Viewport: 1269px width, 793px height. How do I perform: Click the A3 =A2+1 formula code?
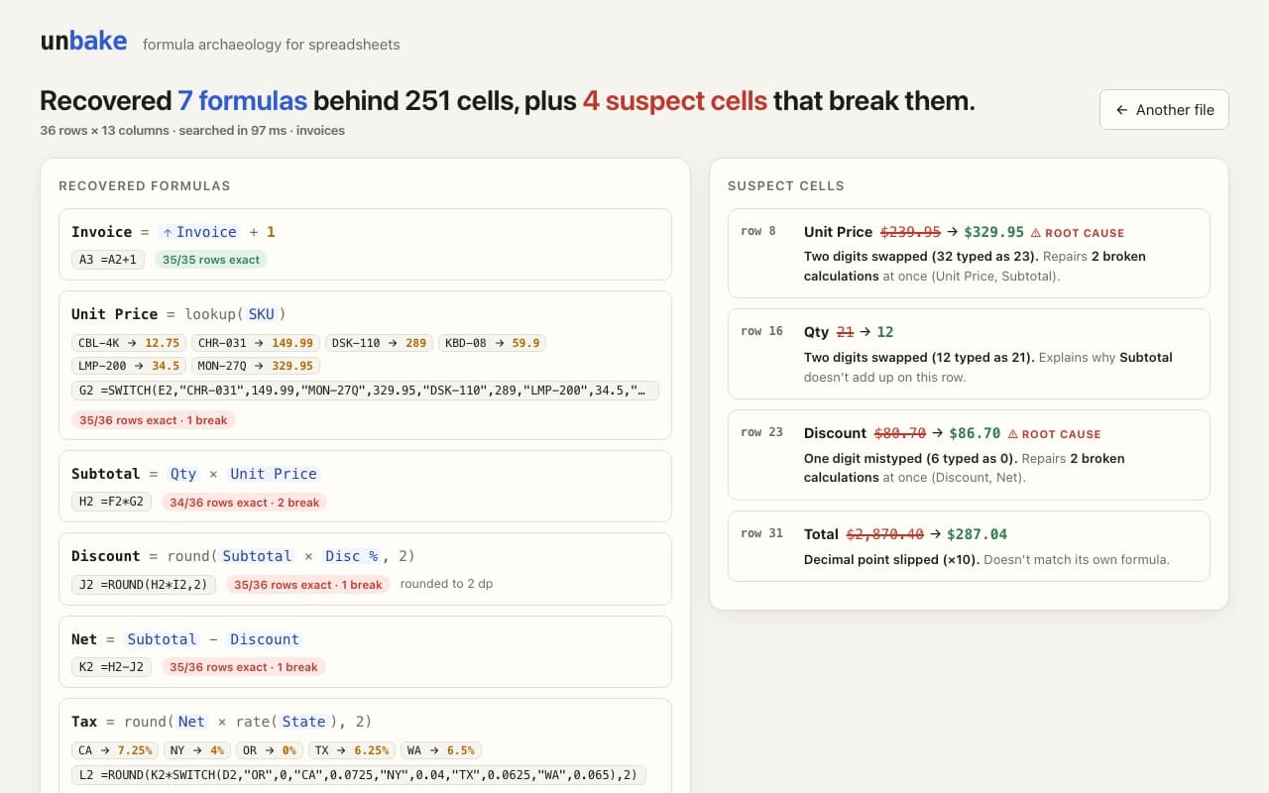[109, 260]
